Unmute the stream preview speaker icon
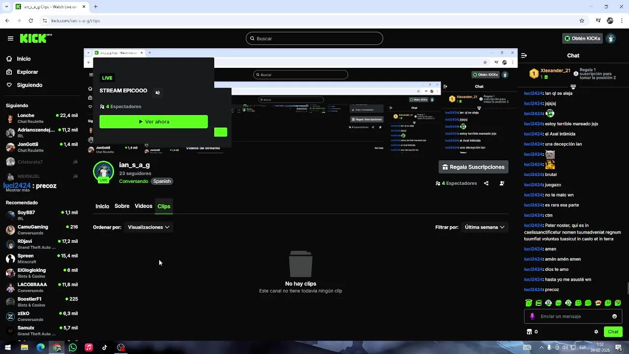The image size is (629, 354). pyautogui.click(x=157, y=92)
